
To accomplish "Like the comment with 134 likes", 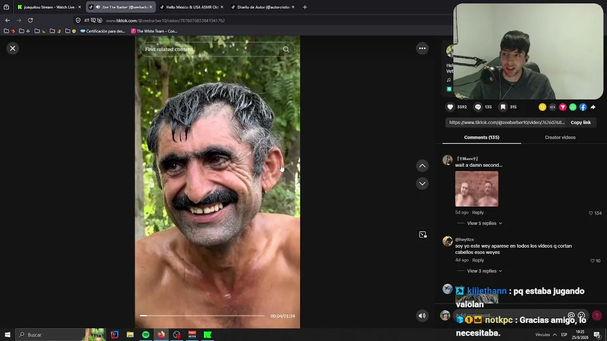I will (x=591, y=213).
